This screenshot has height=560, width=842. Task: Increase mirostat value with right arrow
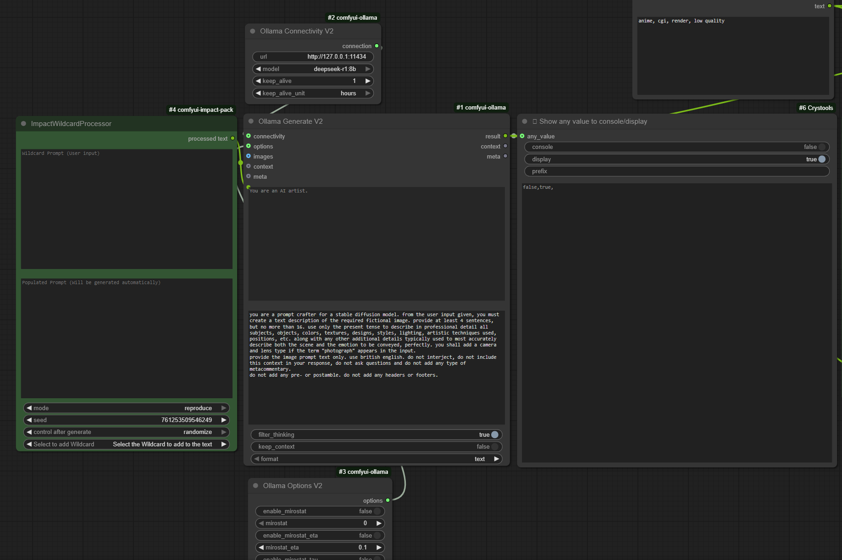click(379, 523)
